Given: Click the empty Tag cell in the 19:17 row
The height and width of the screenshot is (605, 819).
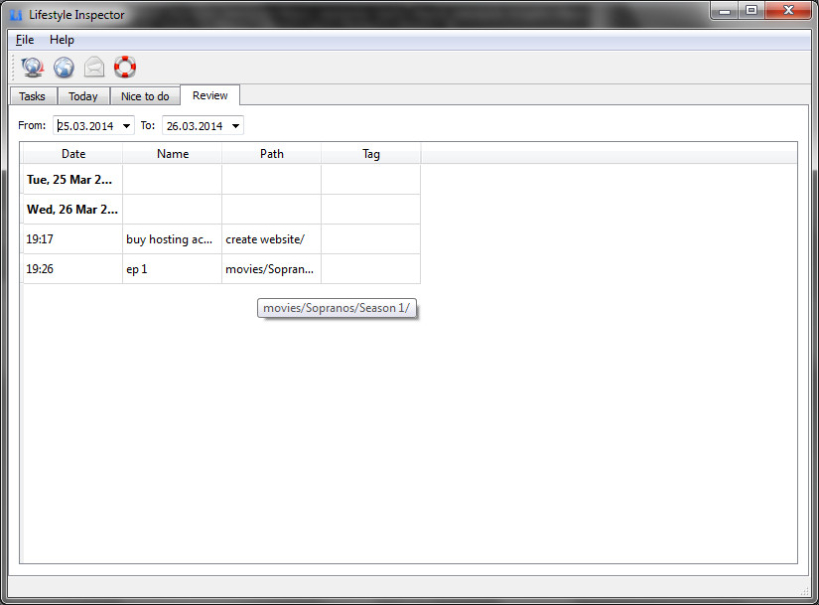Looking at the screenshot, I should point(371,239).
